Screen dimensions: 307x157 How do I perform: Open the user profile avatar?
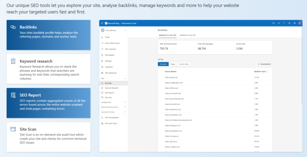[x=299, y=23]
